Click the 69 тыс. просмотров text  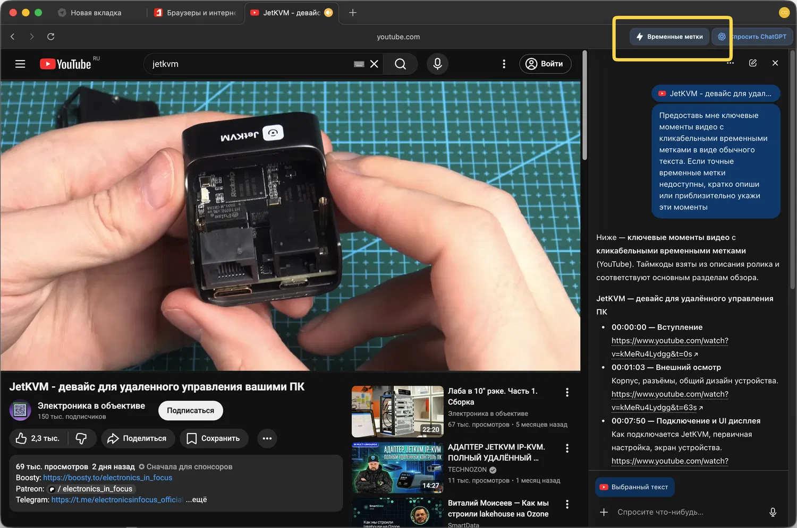[x=52, y=467]
